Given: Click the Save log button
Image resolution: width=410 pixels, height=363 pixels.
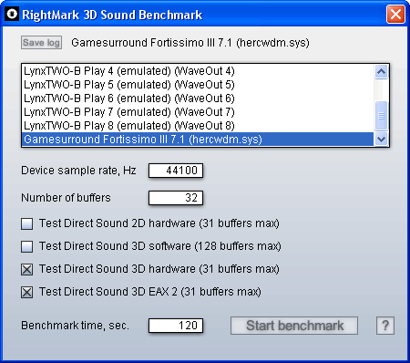Looking at the screenshot, I should pyautogui.click(x=42, y=43).
